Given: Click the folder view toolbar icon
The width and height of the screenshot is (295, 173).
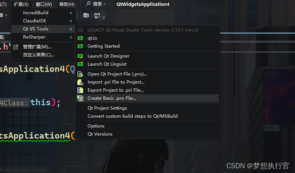Looking at the screenshot, I should coord(86,16).
